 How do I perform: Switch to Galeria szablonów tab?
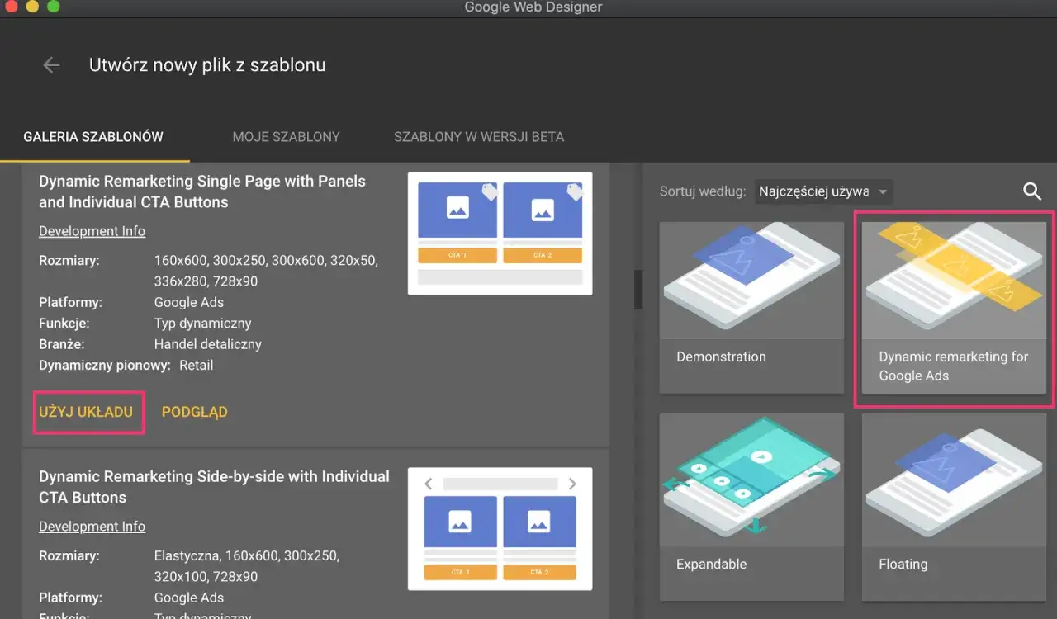(93, 137)
